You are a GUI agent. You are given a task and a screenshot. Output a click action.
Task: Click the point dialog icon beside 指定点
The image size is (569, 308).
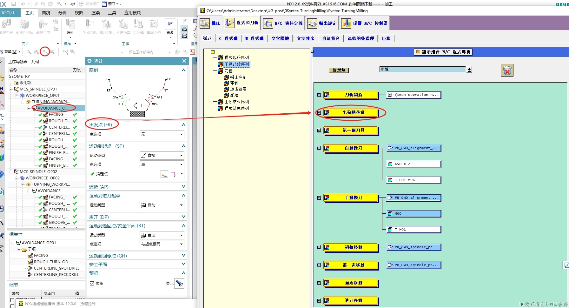point(164,174)
